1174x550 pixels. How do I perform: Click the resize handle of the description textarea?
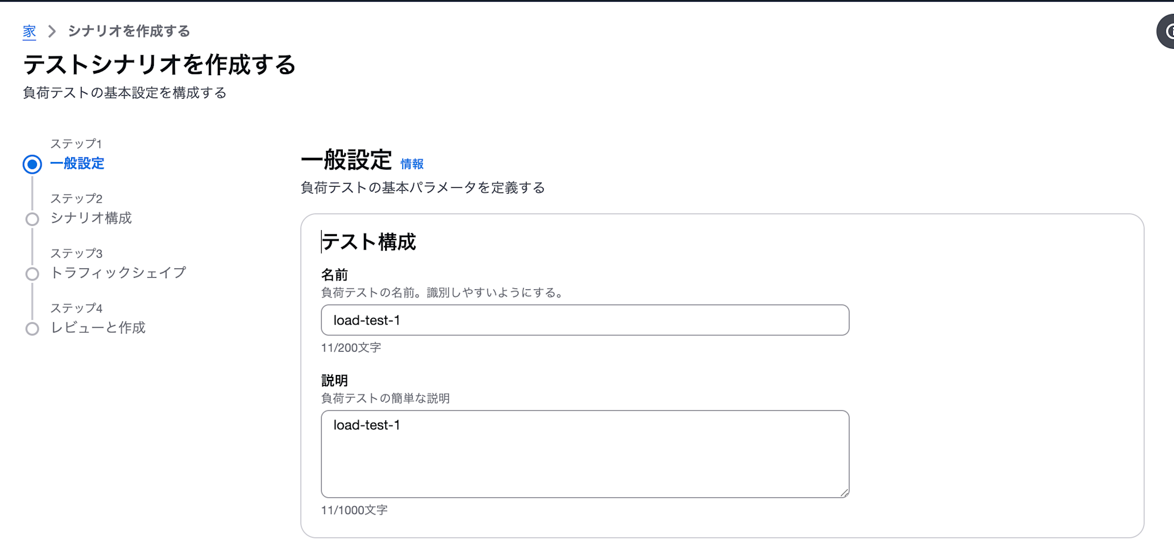tap(845, 492)
